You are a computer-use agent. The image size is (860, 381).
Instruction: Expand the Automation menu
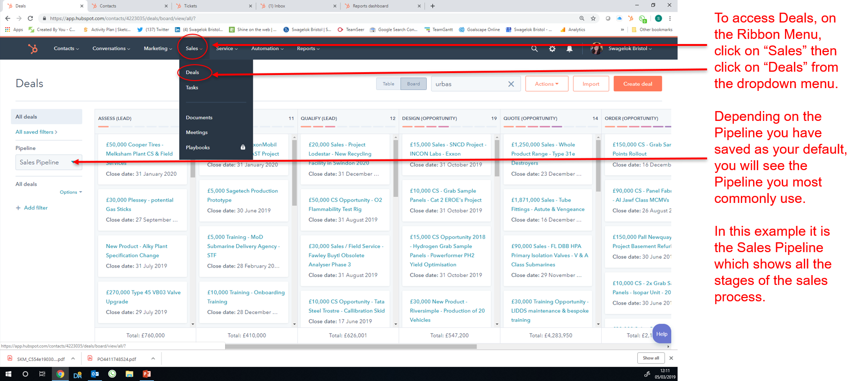tap(267, 49)
